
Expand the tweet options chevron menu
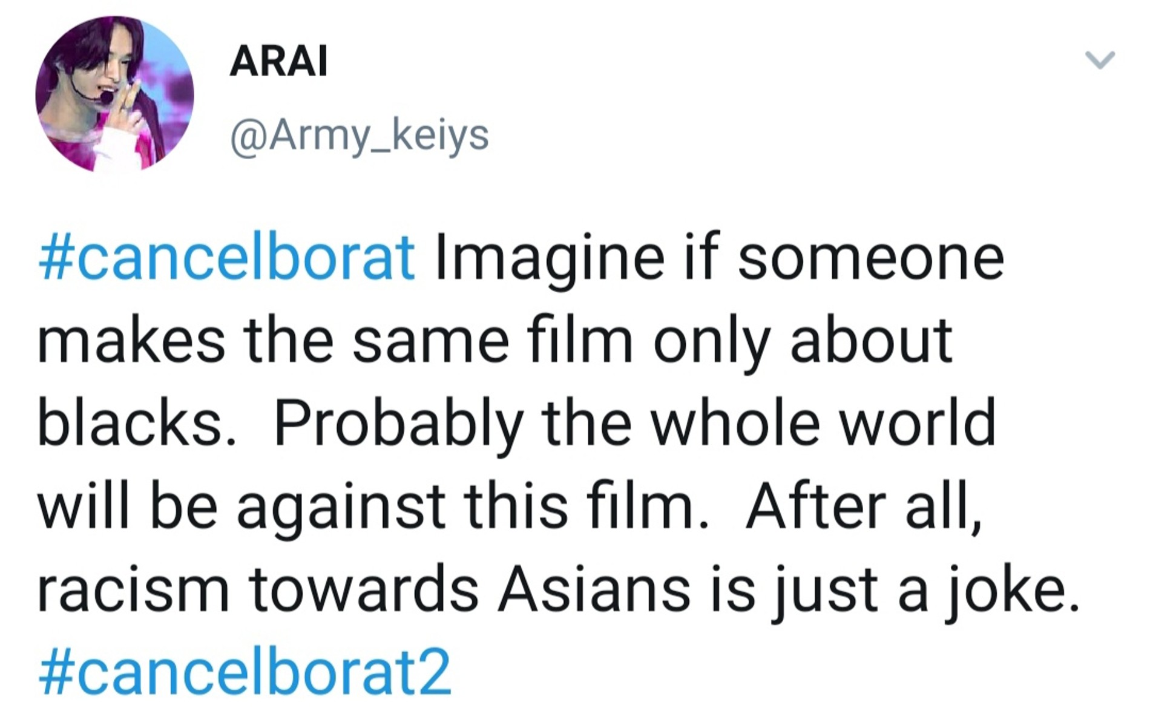click(x=1099, y=60)
